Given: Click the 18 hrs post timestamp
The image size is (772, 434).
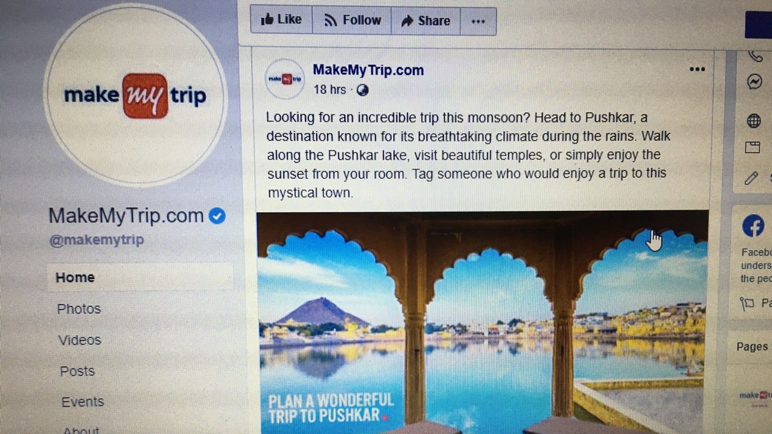Looking at the screenshot, I should tap(329, 90).
